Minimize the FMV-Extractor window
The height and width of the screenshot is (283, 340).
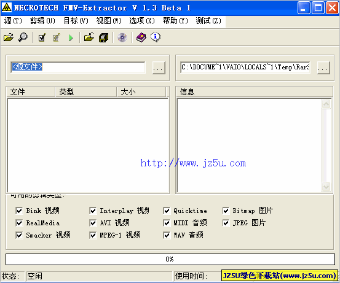pos(304,8)
